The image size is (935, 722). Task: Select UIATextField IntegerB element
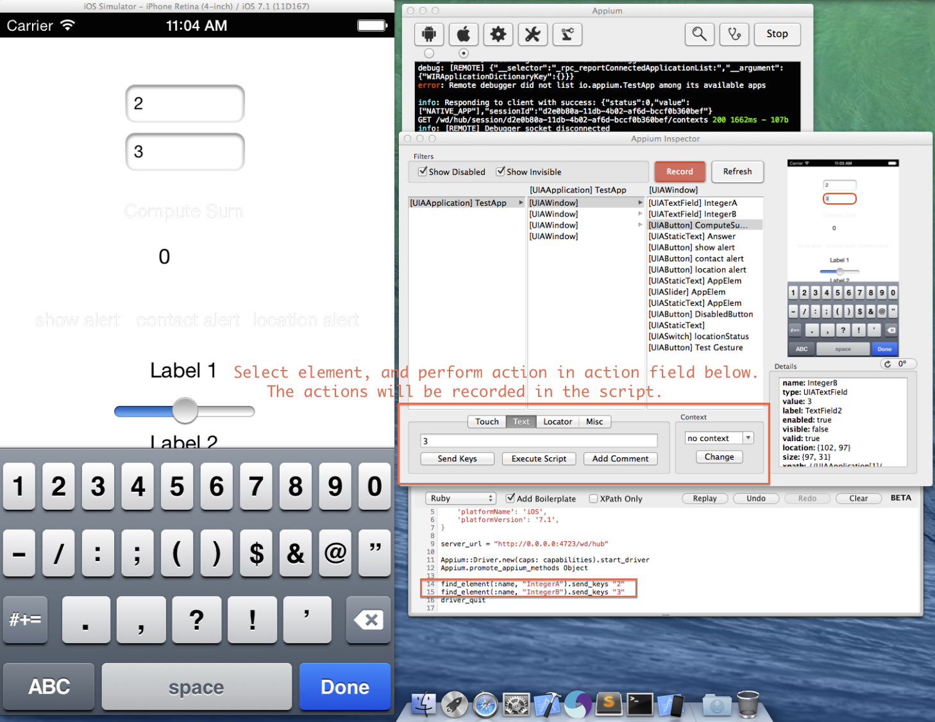pyautogui.click(x=705, y=214)
